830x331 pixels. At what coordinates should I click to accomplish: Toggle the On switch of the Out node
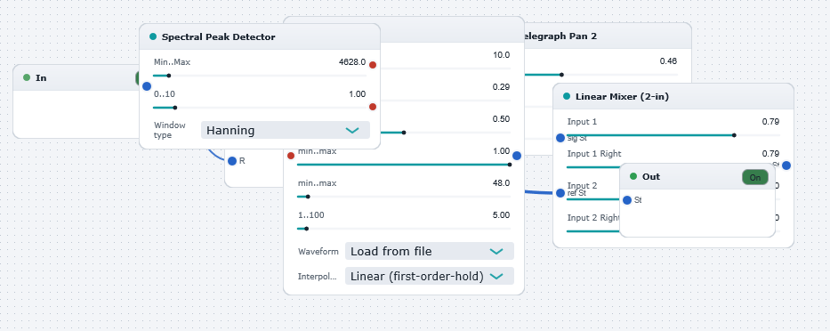755,177
